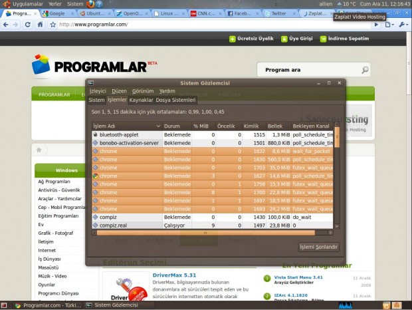Open the Yerler panel menu
This screenshot has height=310, width=412.
pos(55,4)
